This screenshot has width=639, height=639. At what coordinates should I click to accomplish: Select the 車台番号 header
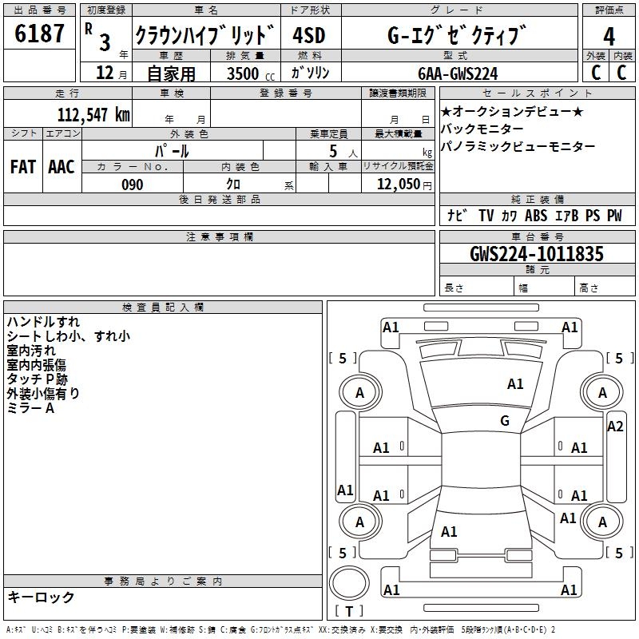[537, 236]
